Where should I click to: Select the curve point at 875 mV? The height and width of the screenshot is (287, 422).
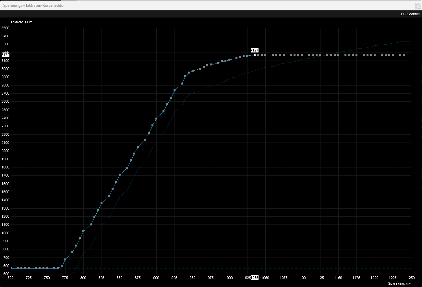[138, 147]
